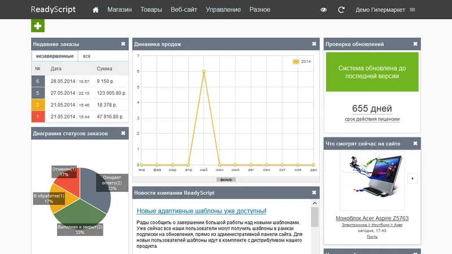
Task: Close the Новости компании ReadyScript widget
Action: click(x=314, y=192)
